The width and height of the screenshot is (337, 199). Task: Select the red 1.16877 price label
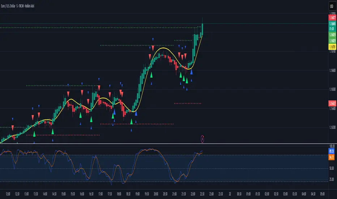tap(332, 18)
